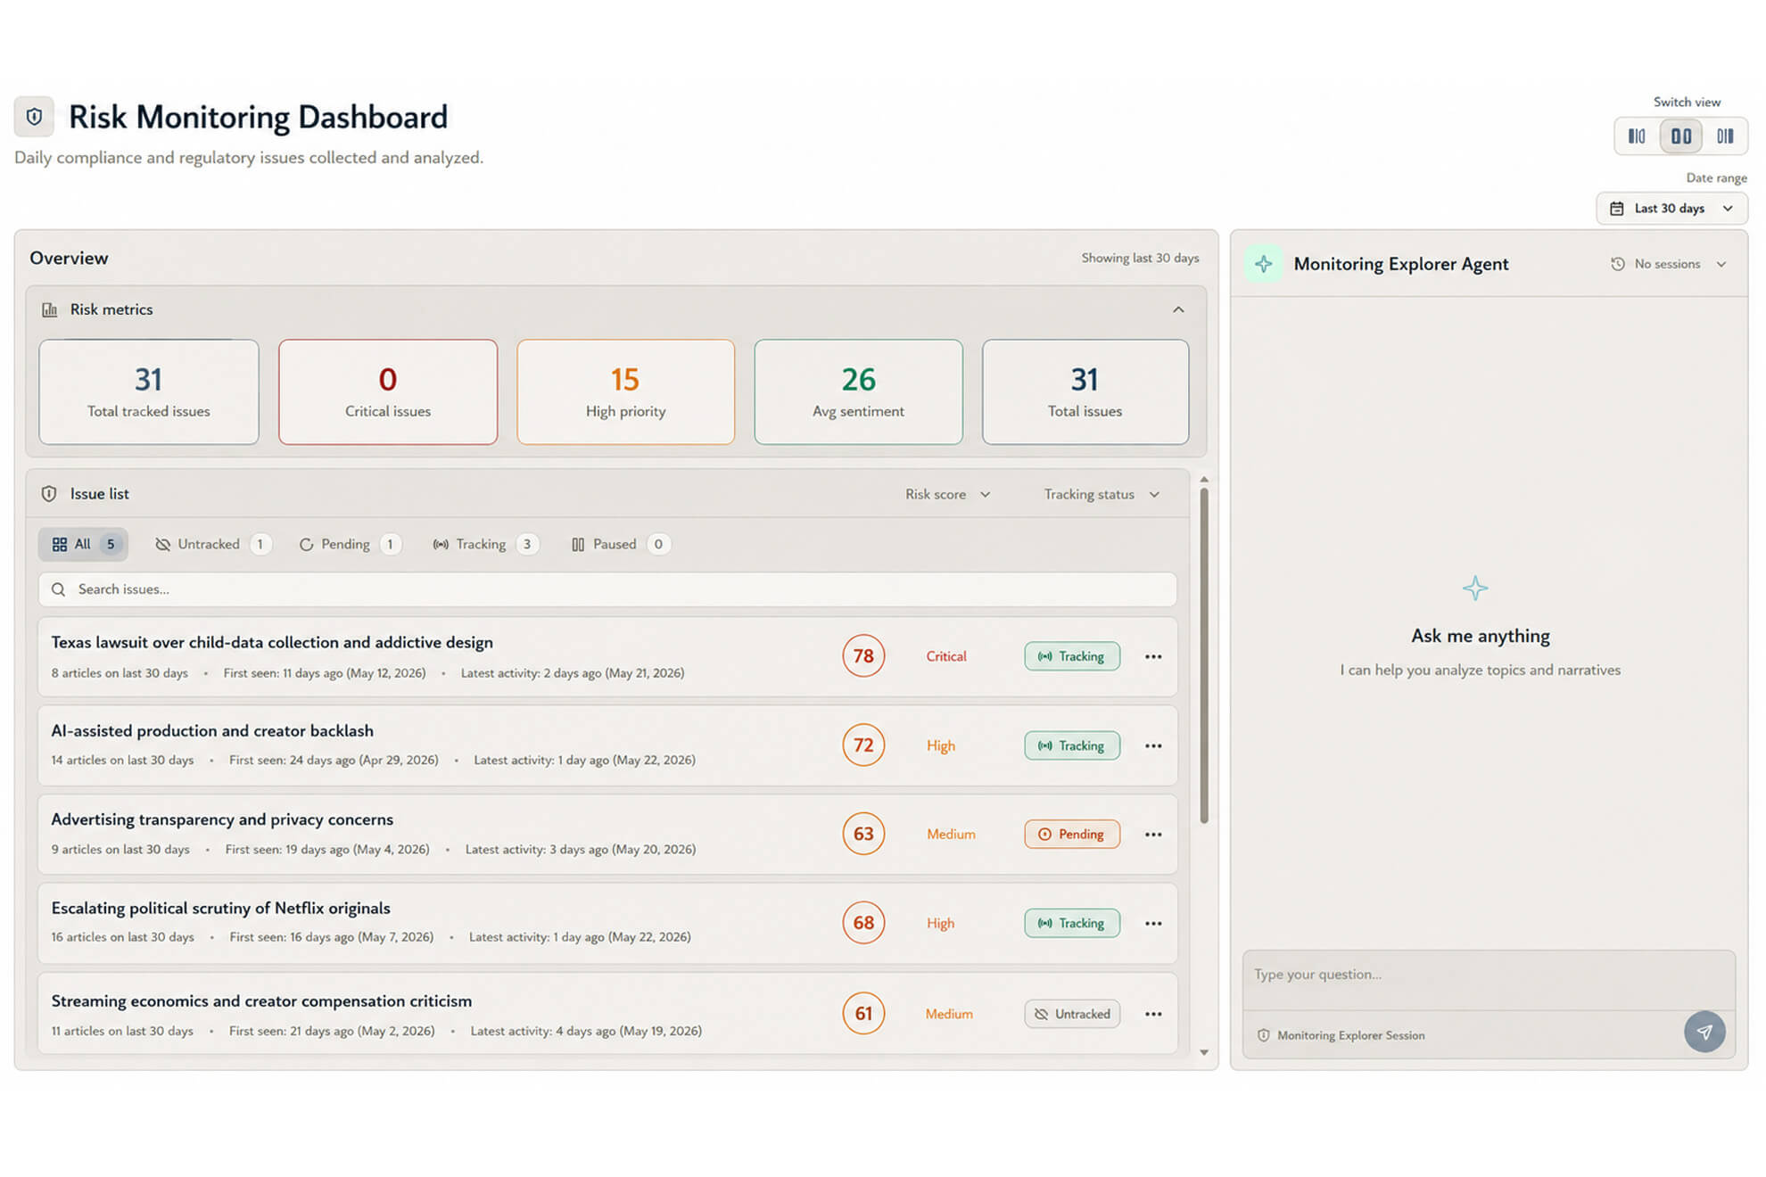Filter by the Untracked tab
This screenshot has height=1177, width=1766.
click(212, 544)
